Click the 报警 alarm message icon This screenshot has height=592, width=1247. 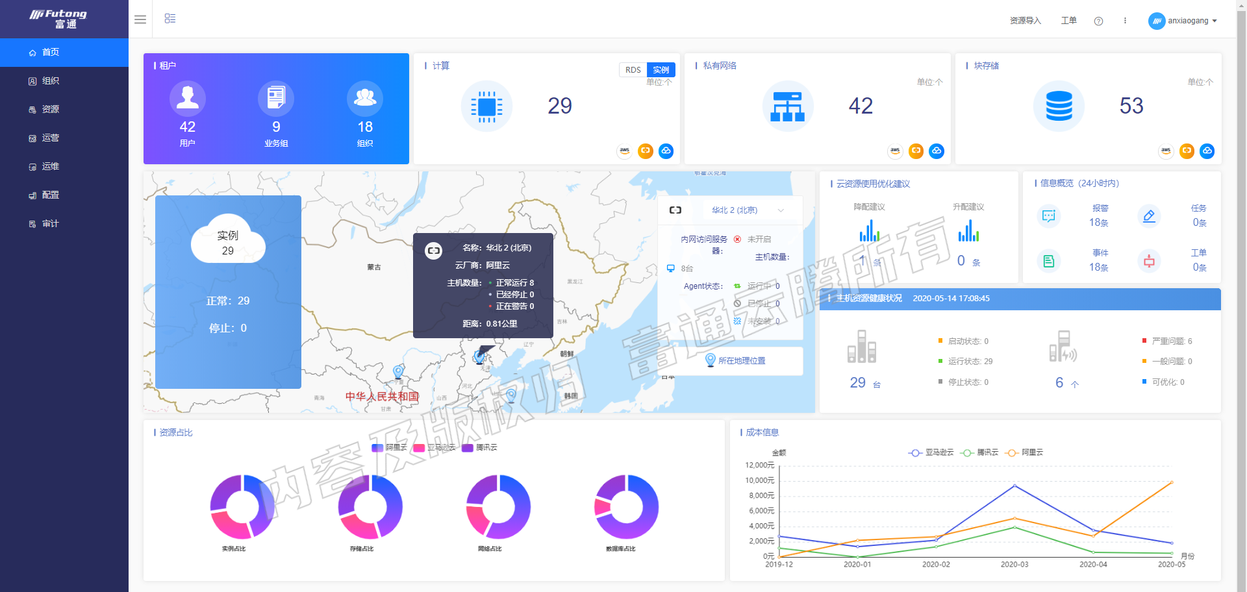[1048, 216]
